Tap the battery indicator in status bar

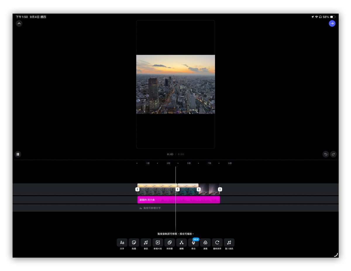coord(333,17)
